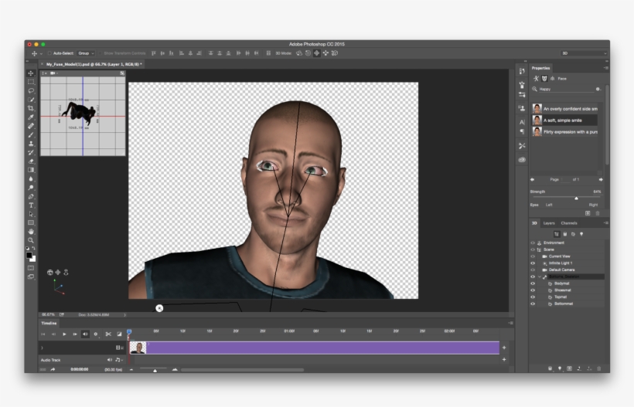634x407 pixels.
Task: Select the Rectangular Marquee tool
Action: click(31, 82)
